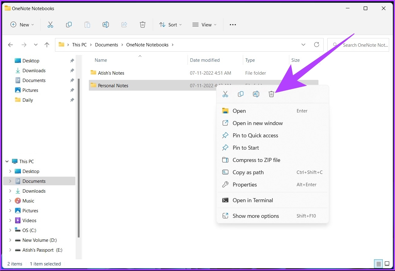395x271 pixels.
Task: Select the Cut icon in toolbar
Action: (x=50, y=25)
